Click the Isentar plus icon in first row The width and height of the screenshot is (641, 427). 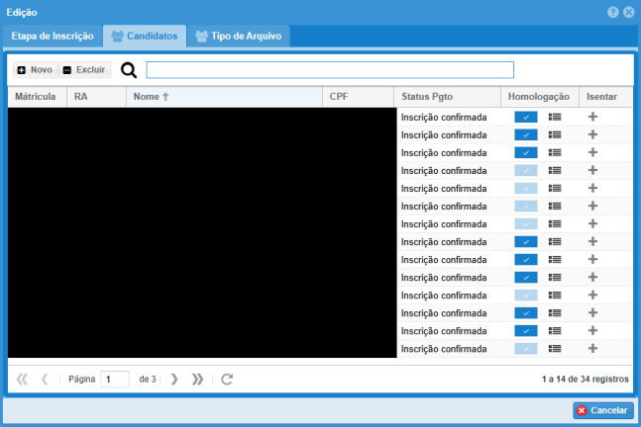pyautogui.click(x=592, y=117)
